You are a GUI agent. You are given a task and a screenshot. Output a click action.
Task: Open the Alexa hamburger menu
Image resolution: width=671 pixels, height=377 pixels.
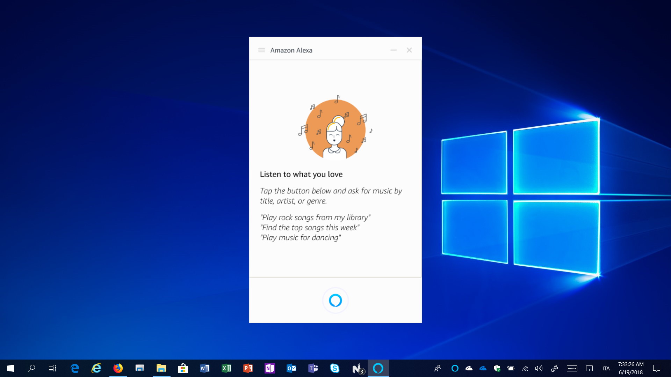[x=261, y=50]
